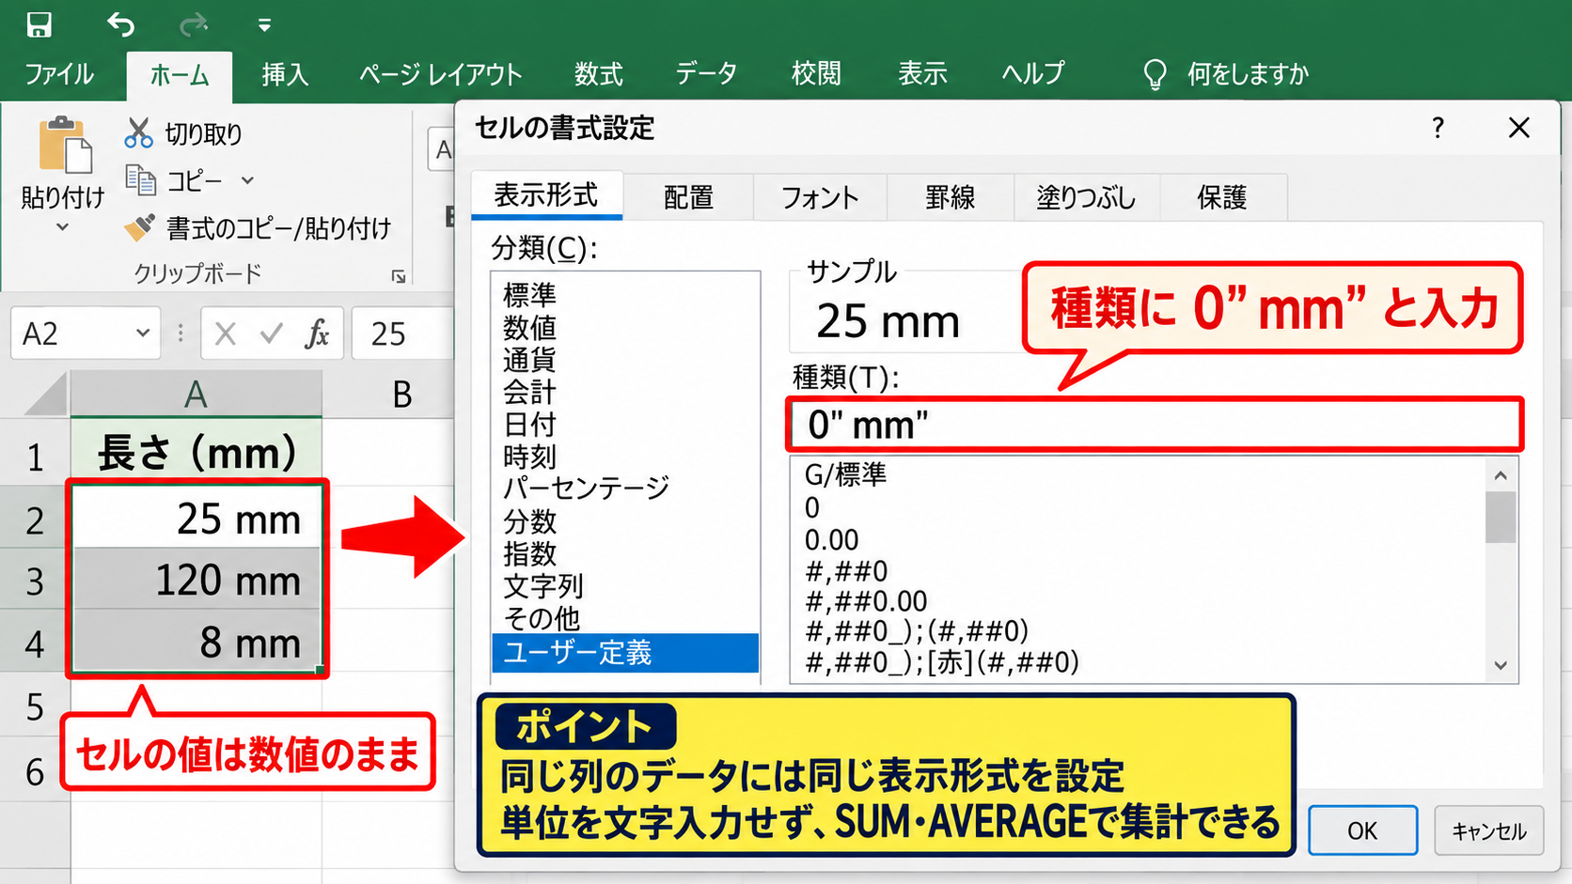Image resolution: width=1572 pixels, height=884 pixels.
Task: Select the 罫線 tab in the dialog
Action: pyautogui.click(x=950, y=197)
